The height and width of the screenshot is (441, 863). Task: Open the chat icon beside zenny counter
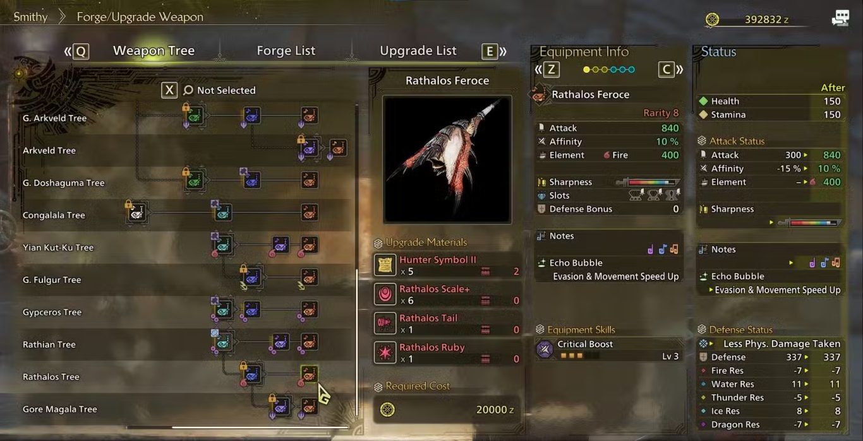[840, 18]
